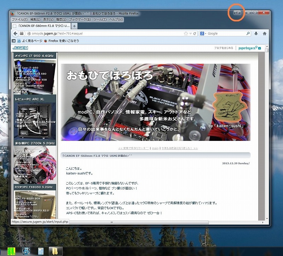Image resolution: width=283 pixels, height=256 pixels.
Task: Expand the dropdown arrow next to paperboy&co
Action: (x=260, y=48)
